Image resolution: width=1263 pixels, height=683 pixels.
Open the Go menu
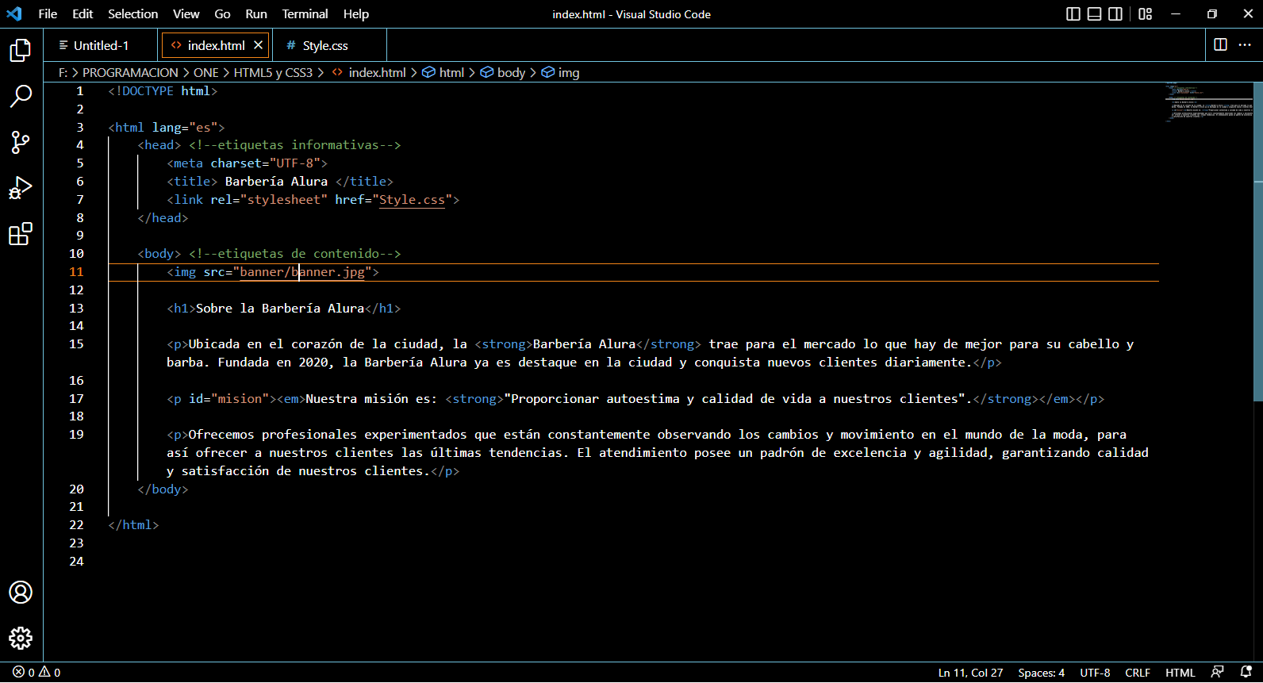pyautogui.click(x=223, y=14)
